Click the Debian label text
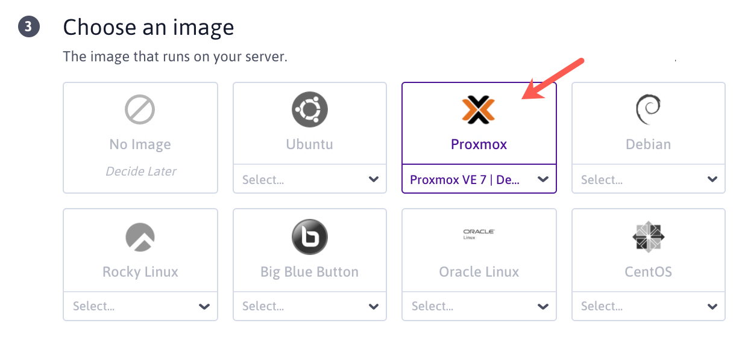The width and height of the screenshot is (739, 338). point(648,144)
